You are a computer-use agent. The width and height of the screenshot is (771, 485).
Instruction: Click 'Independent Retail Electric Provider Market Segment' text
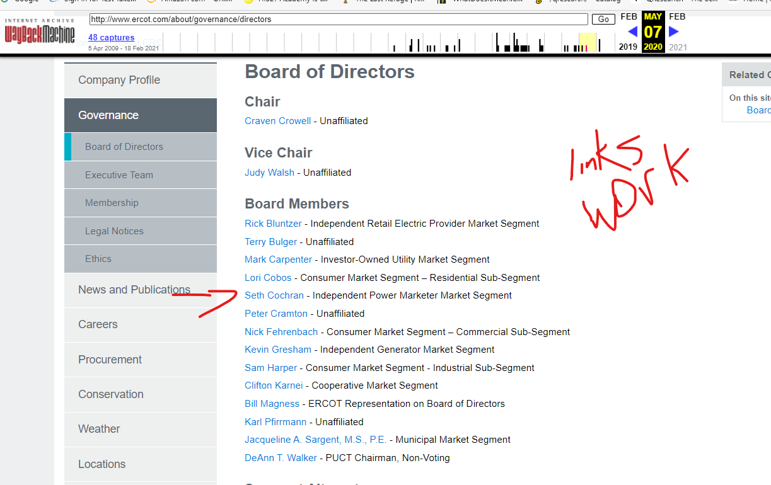(425, 224)
